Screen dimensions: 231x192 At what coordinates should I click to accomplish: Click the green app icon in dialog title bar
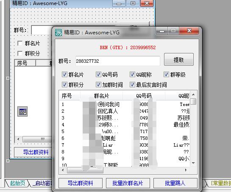click(x=58, y=33)
